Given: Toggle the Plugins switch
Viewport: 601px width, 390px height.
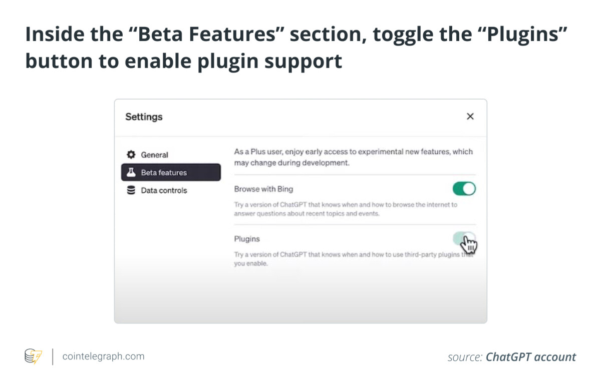Looking at the screenshot, I should (464, 239).
